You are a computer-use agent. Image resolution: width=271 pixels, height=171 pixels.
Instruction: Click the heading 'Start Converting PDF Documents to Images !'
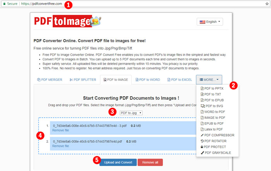point(131,98)
